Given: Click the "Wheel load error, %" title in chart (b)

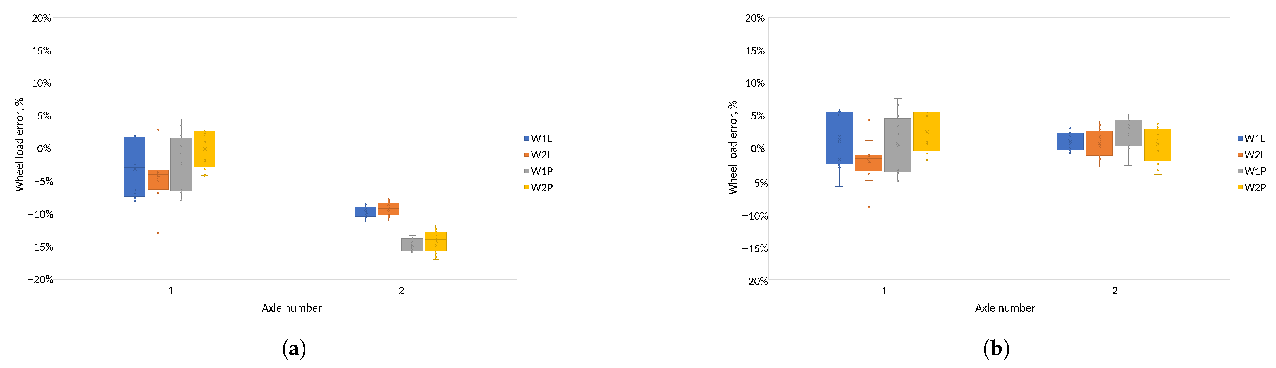Looking at the screenshot, I should coord(732,147).
